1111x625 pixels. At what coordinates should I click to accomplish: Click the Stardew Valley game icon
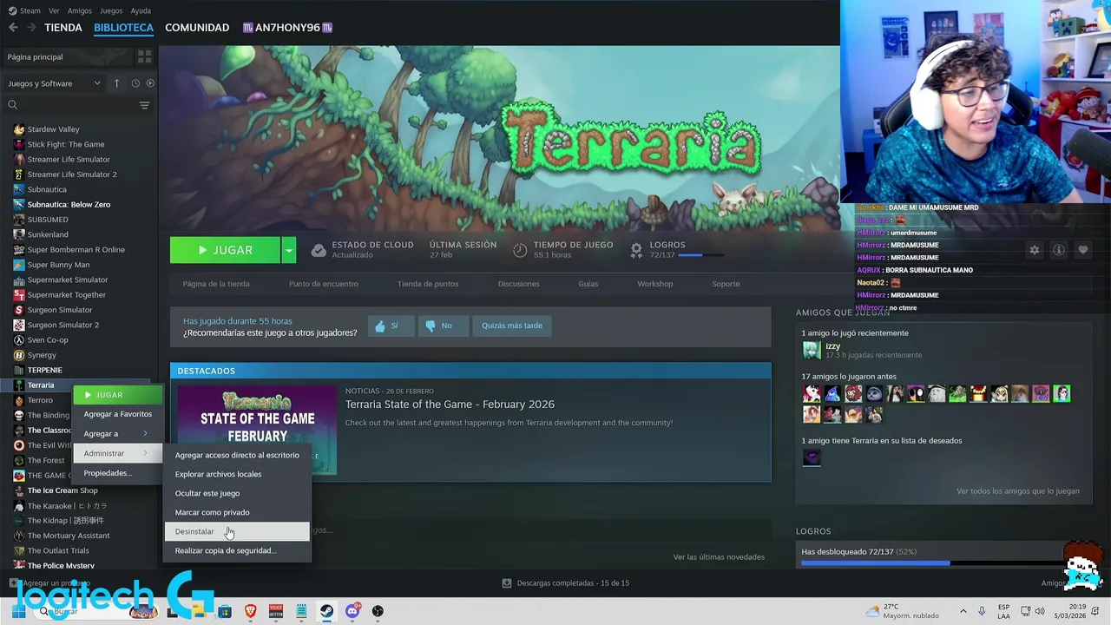point(19,129)
